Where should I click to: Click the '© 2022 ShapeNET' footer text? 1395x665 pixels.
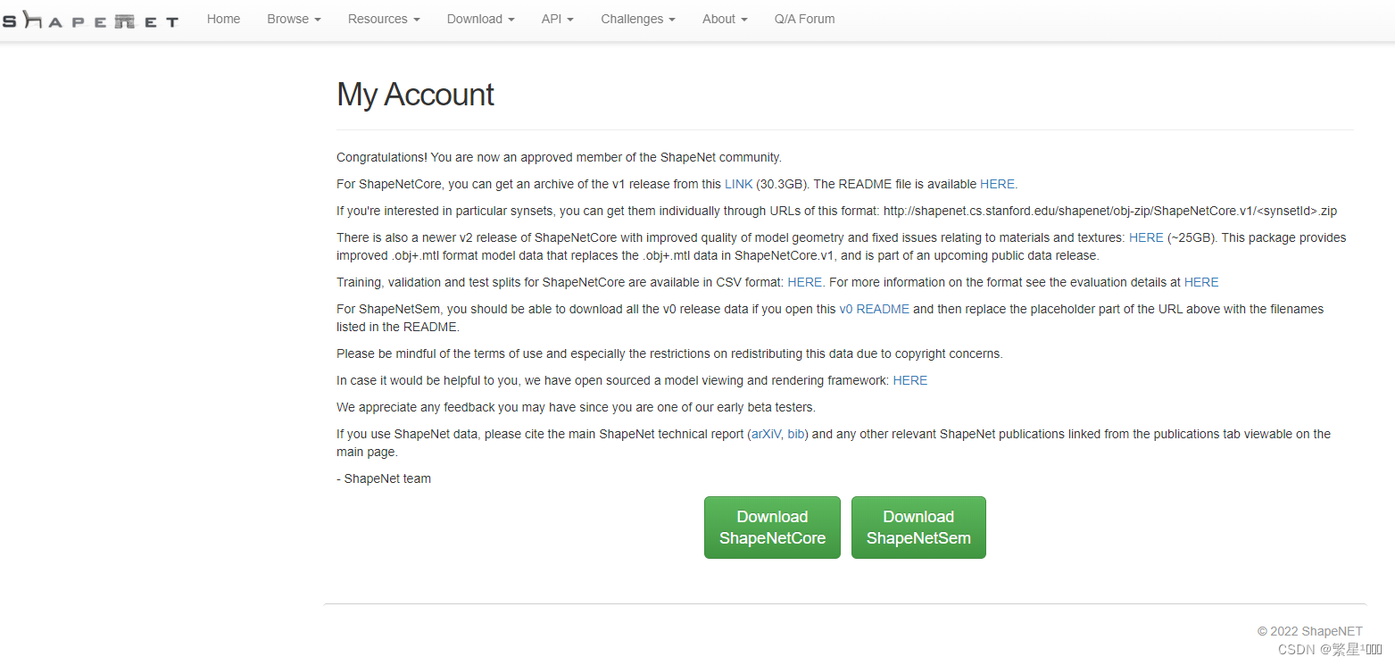coord(1310,631)
